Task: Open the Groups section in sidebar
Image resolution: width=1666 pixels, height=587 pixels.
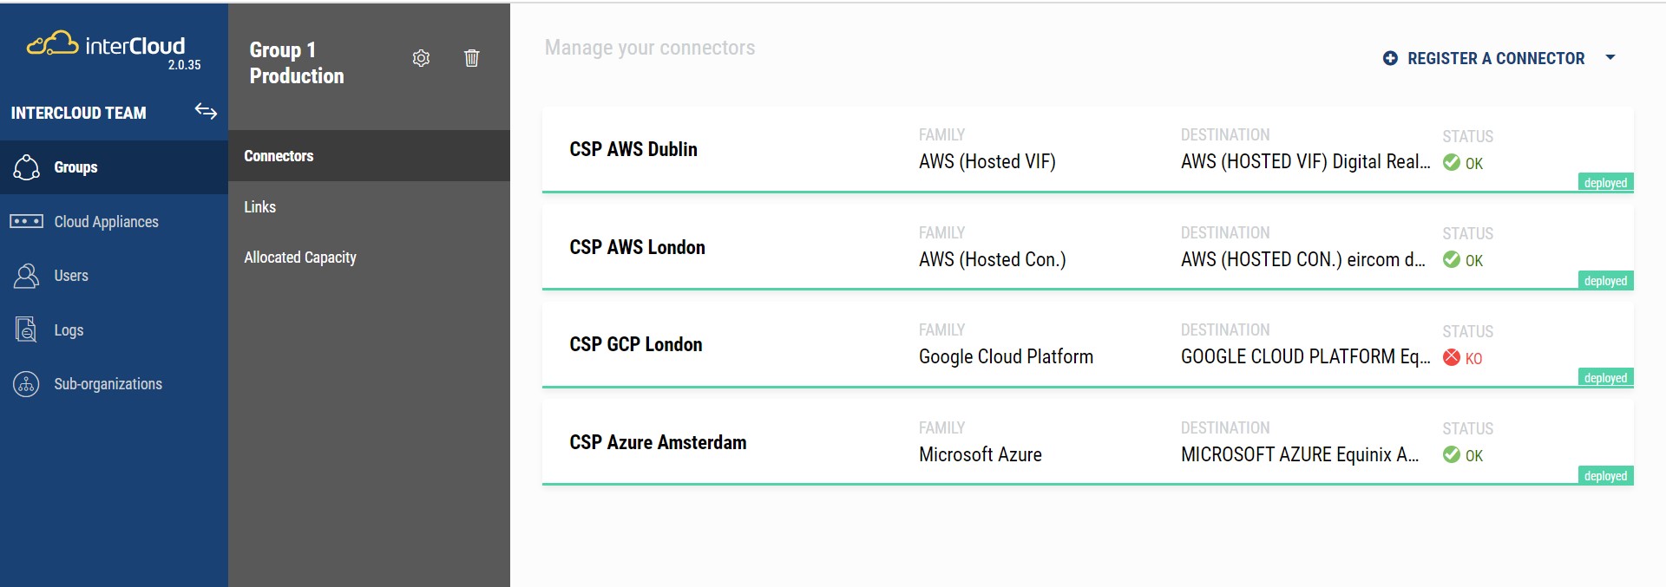Action: tap(75, 167)
